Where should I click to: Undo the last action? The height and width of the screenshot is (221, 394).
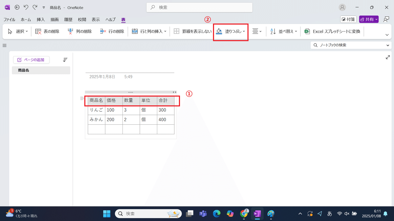[26, 7]
